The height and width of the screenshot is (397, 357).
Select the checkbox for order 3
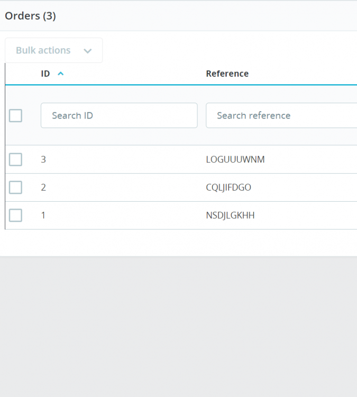point(16,159)
